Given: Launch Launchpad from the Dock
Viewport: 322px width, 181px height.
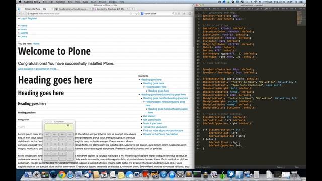Looking at the screenshot, I should coord(37,174).
